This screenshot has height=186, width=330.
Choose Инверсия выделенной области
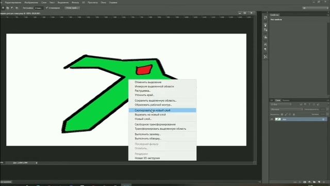point(162,86)
